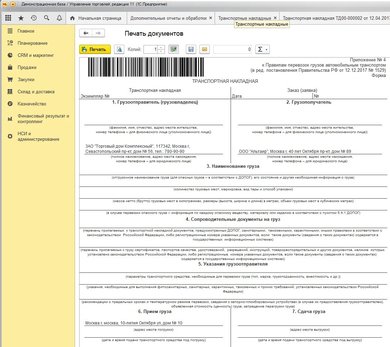390x347 pixels.
Task: Click the sum value field showing 0
Action: click(x=233, y=49)
